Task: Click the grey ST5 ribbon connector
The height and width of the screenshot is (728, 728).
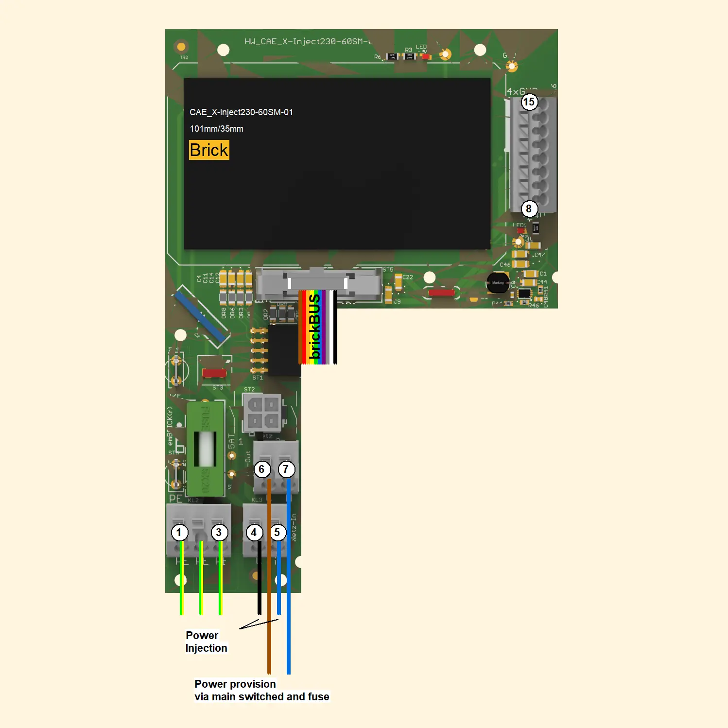Action: (318, 283)
